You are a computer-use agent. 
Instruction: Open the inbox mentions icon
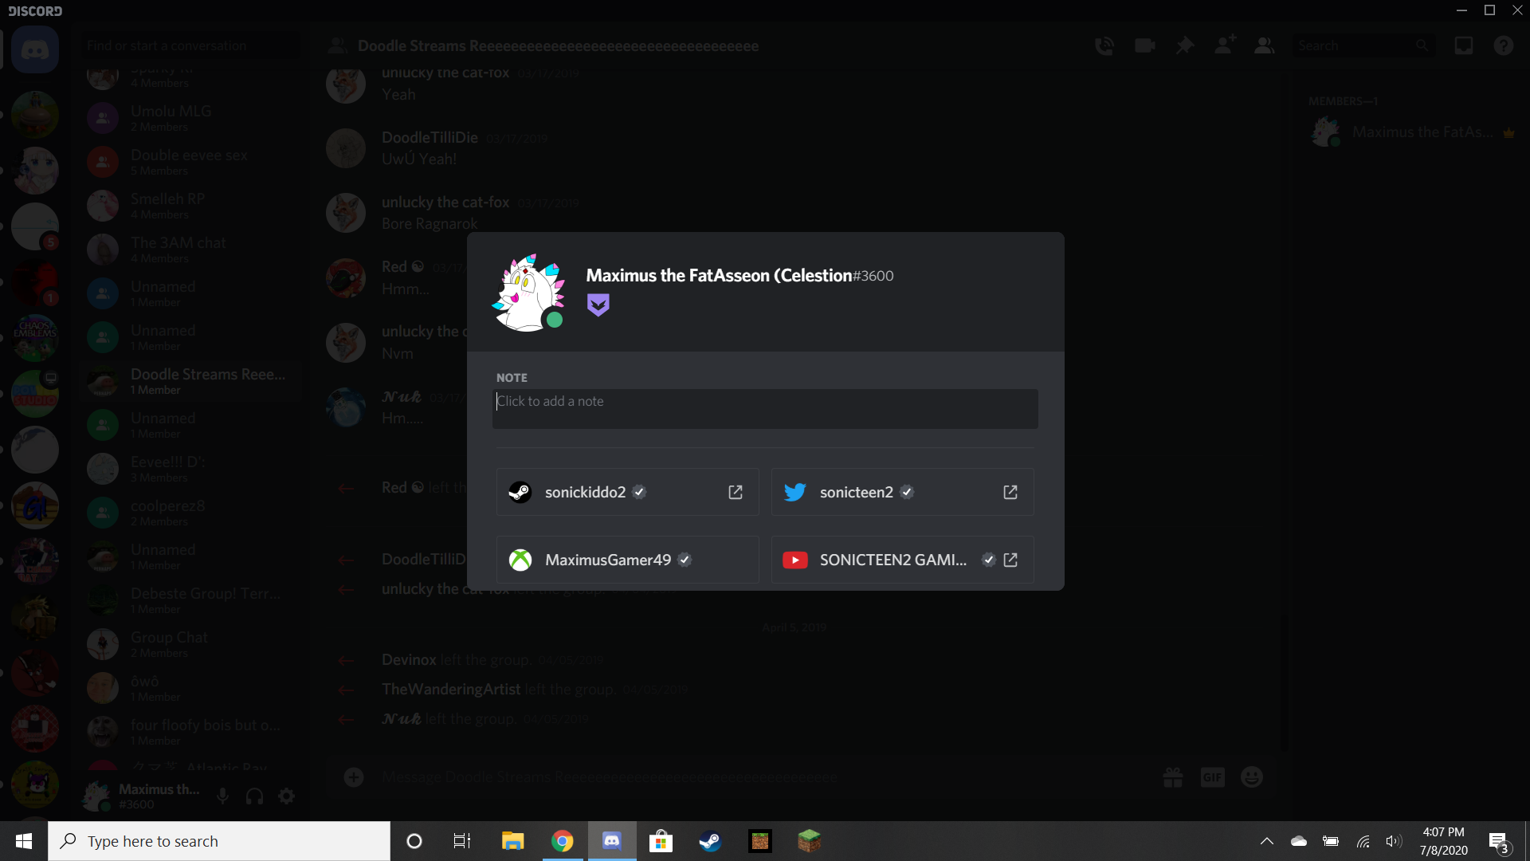[x=1464, y=46]
